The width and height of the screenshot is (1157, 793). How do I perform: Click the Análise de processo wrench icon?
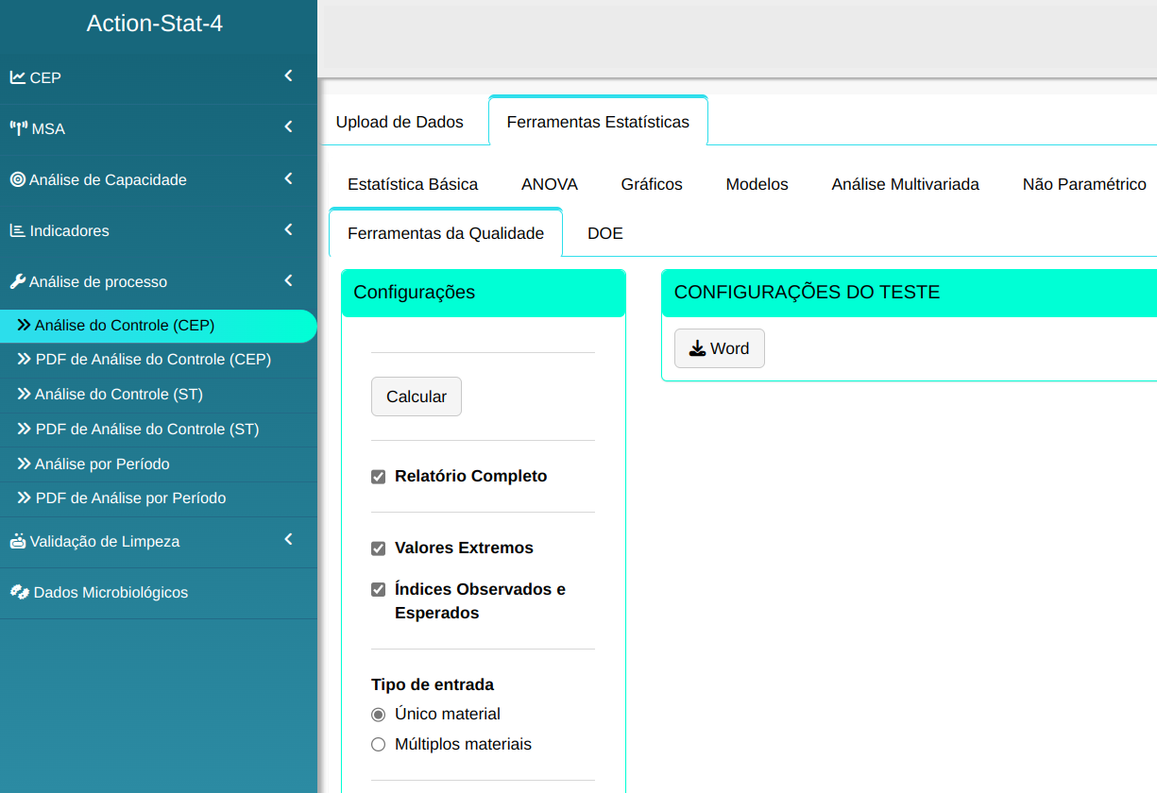tap(18, 281)
